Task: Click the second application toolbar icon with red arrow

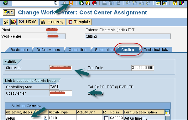Action: (x=13, y=22)
